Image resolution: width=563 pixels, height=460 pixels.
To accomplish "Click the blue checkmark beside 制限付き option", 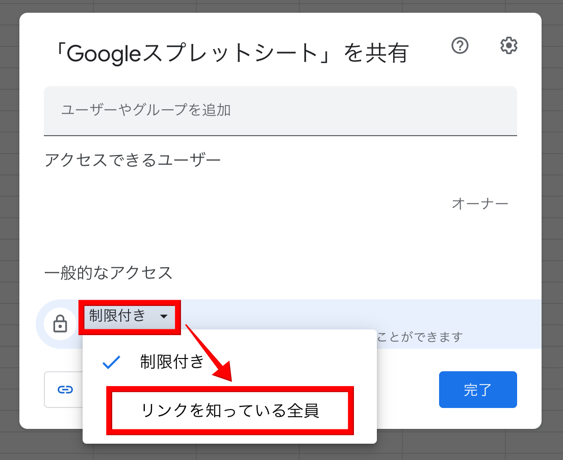I will click(x=111, y=362).
